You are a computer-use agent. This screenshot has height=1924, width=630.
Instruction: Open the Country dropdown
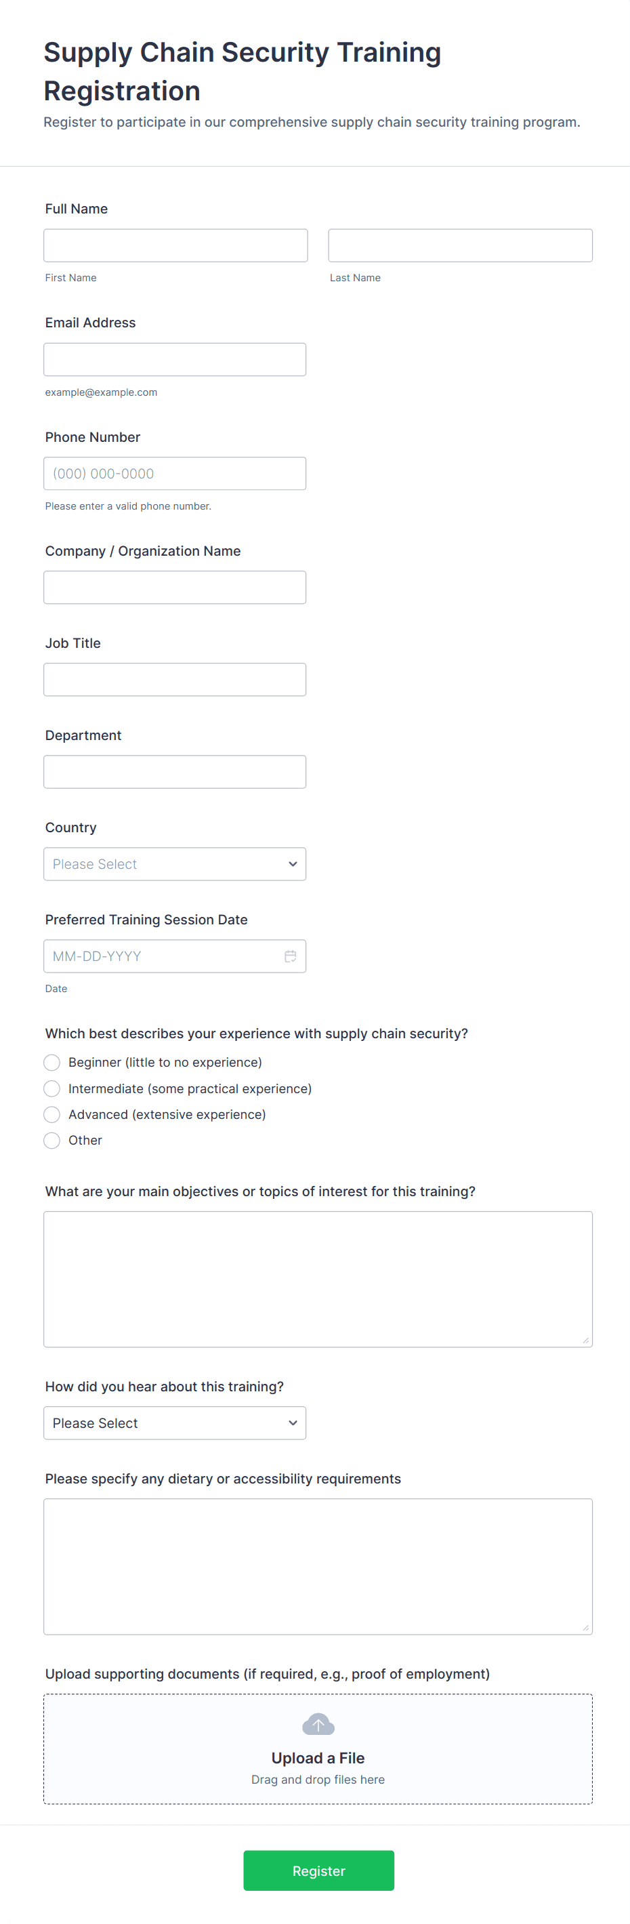pos(175,864)
